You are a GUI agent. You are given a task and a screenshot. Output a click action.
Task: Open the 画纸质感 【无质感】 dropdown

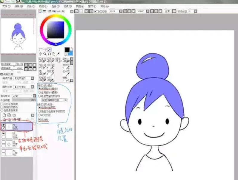click(24, 78)
